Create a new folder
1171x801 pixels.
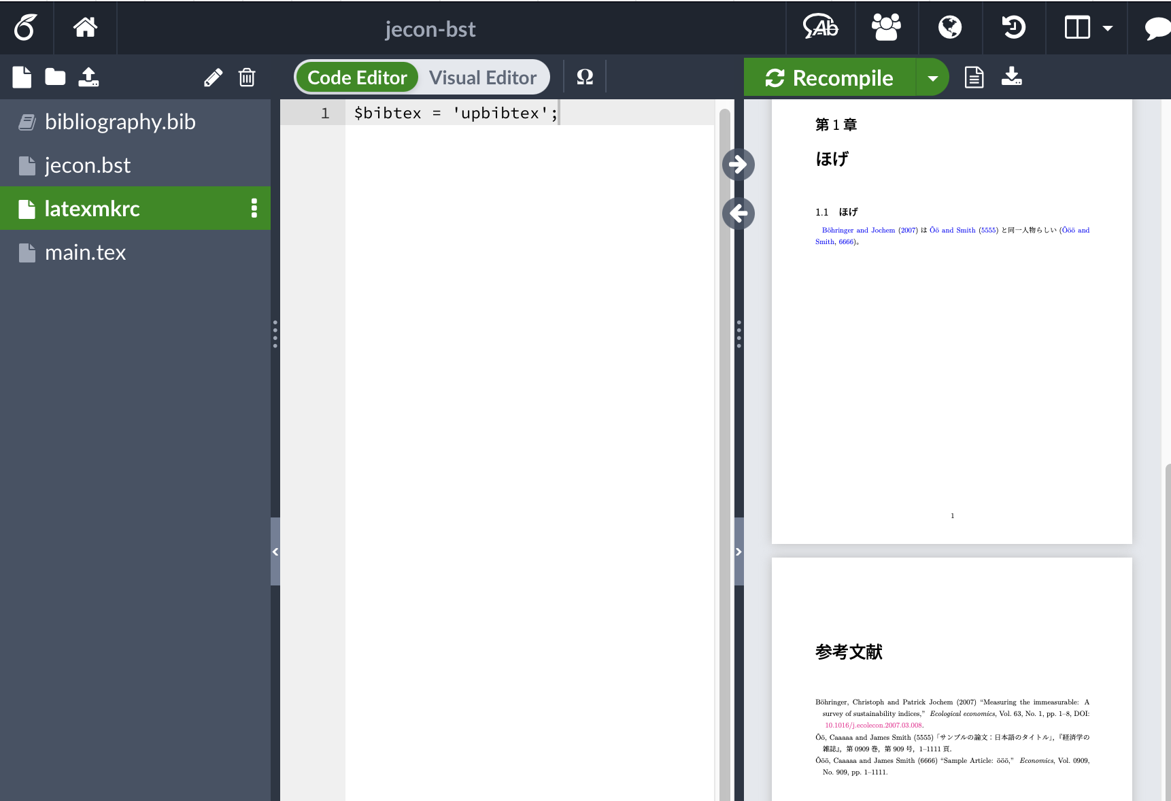(x=55, y=77)
